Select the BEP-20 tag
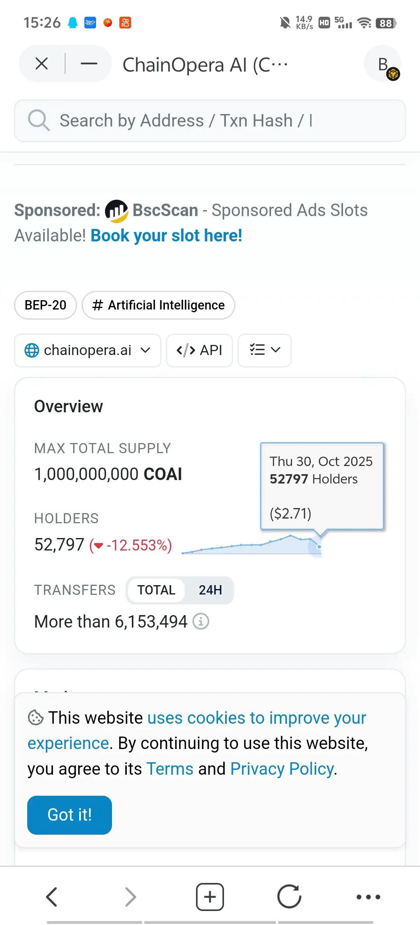The image size is (420, 925). 45,305
